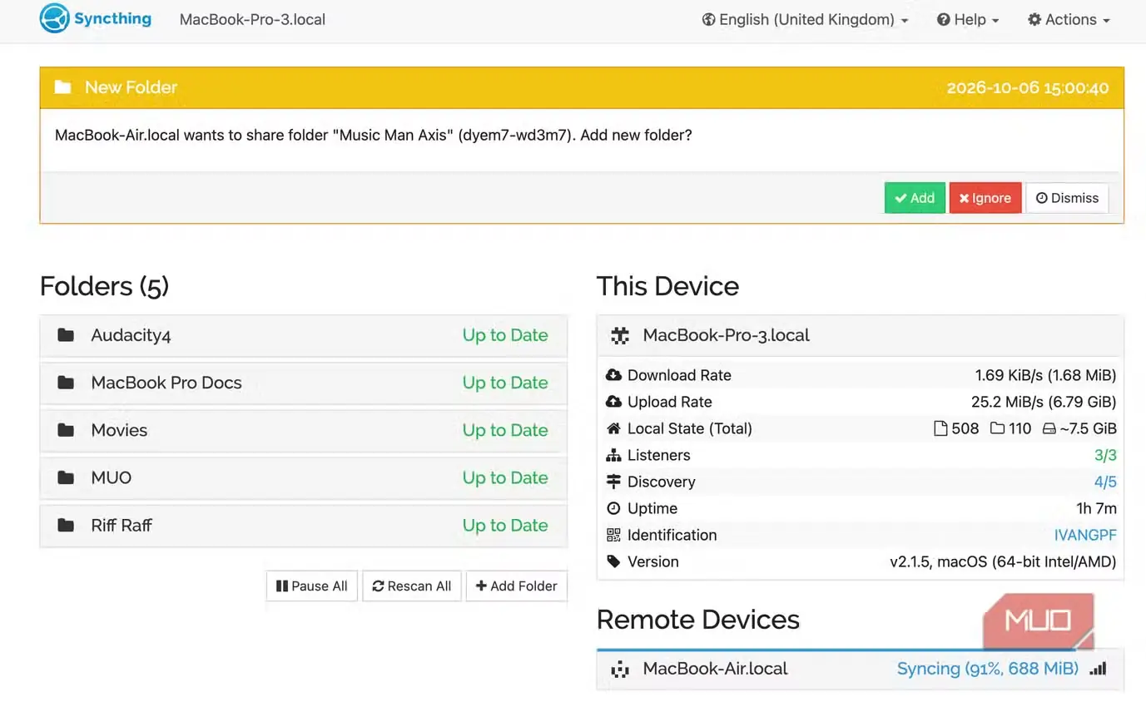Click the folder icon beside Riff Raff
This screenshot has height=702, width=1146.
[66, 525]
